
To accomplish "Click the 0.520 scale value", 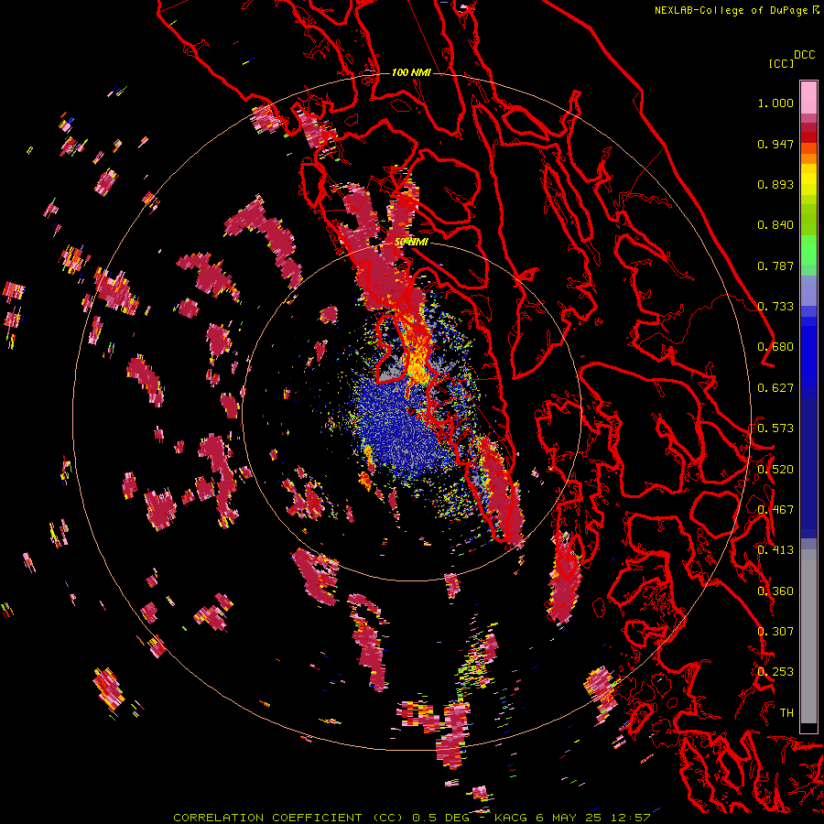I will click(775, 470).
